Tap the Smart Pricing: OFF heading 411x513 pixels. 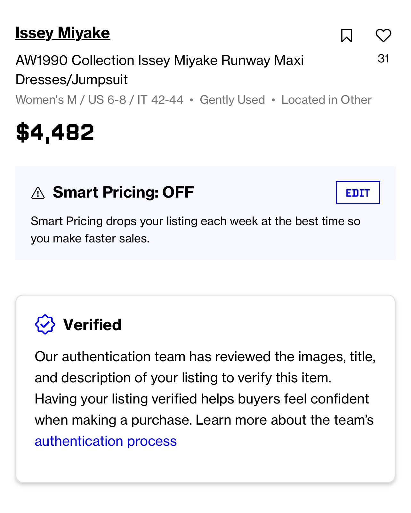pyautogui.click(x=123, y=192)
